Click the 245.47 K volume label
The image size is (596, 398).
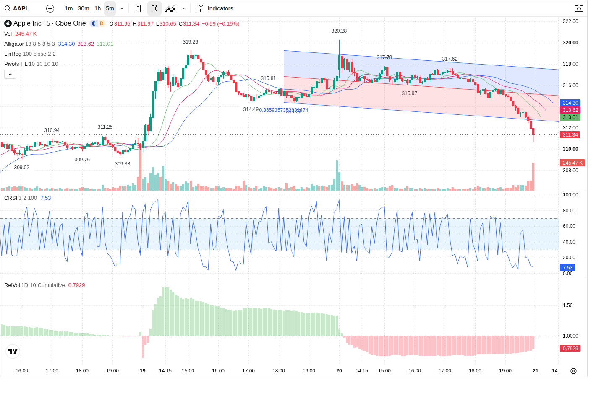pyautogui.click(x=572, y=163)
